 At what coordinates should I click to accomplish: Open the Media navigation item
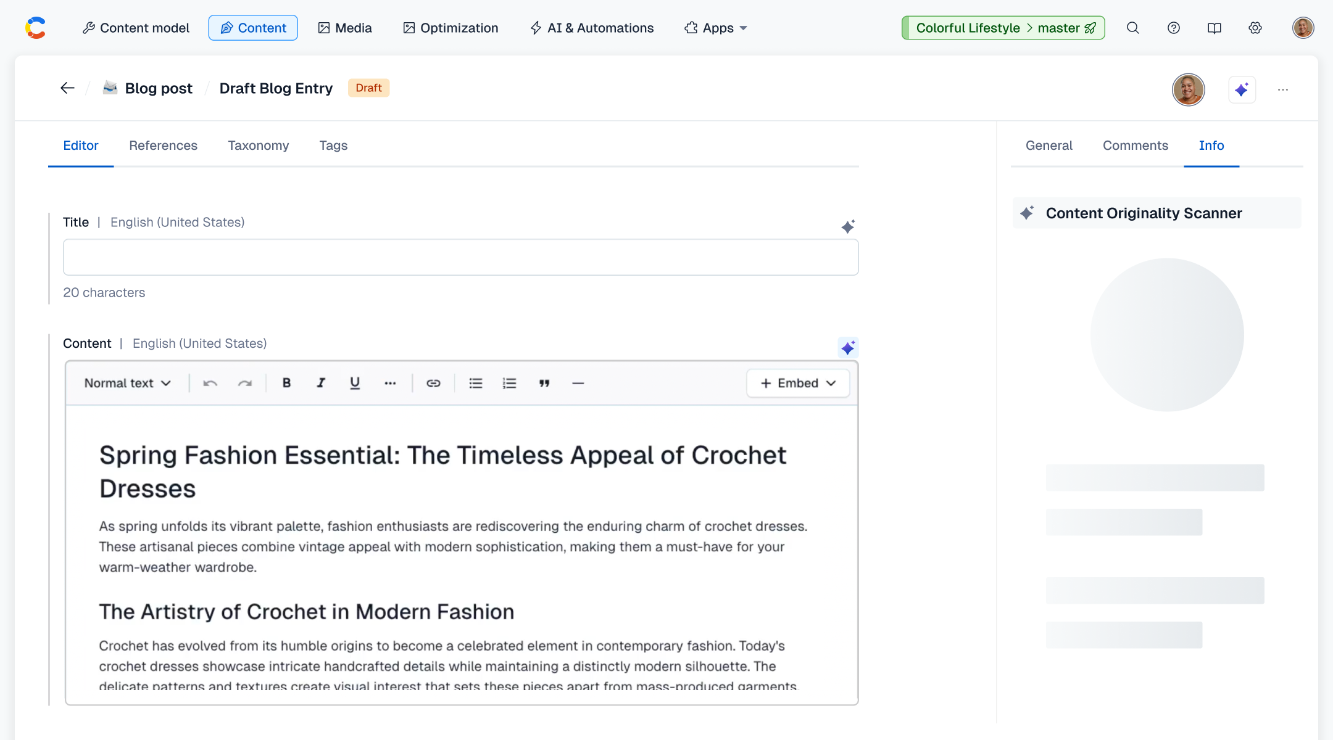(345, 28)
